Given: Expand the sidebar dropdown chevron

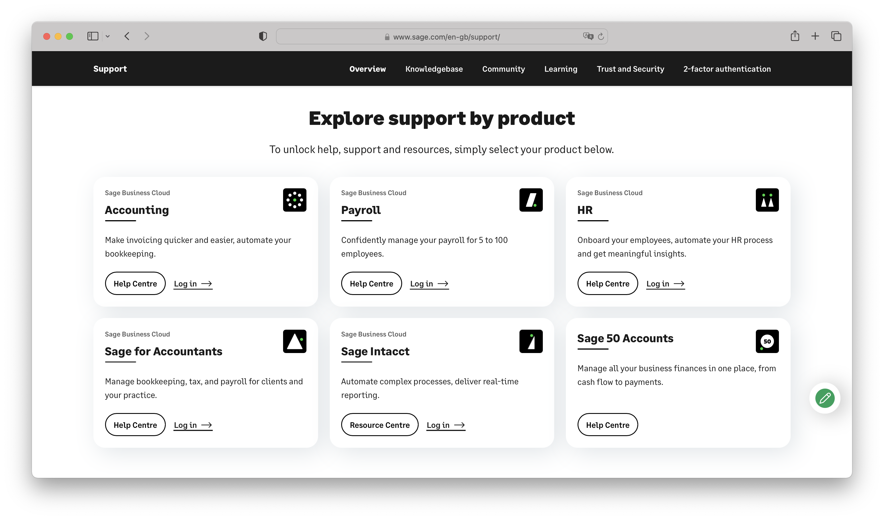Looking at the screenshot, I should point(108,36).
